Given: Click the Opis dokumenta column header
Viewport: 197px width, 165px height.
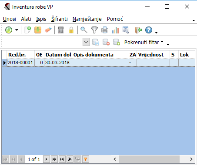Looking at the screenshot, I should [100, 55].
